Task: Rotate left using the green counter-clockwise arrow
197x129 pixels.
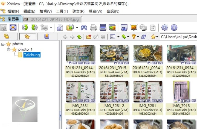Action: [25, 28]
